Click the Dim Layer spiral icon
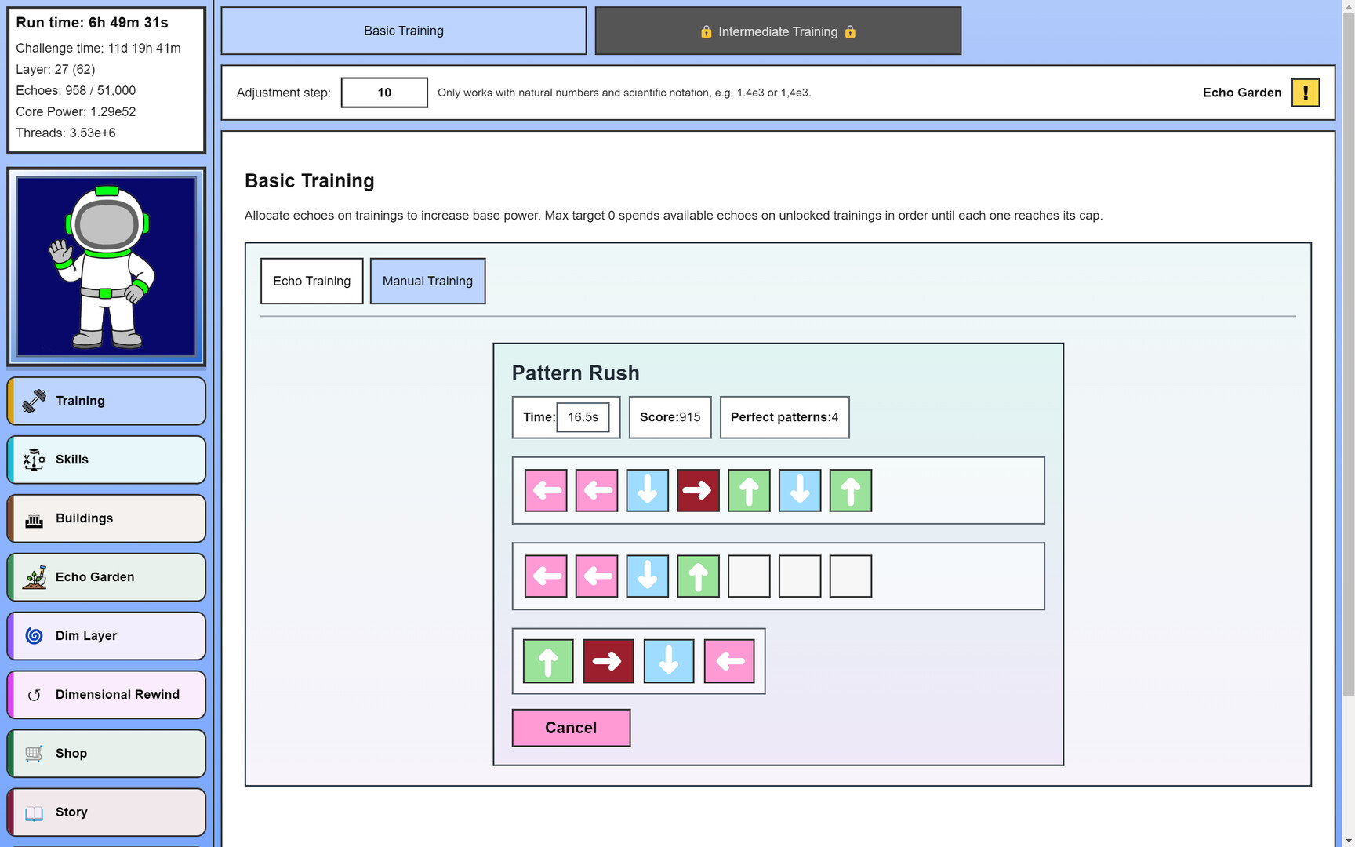 pos(35,636)
